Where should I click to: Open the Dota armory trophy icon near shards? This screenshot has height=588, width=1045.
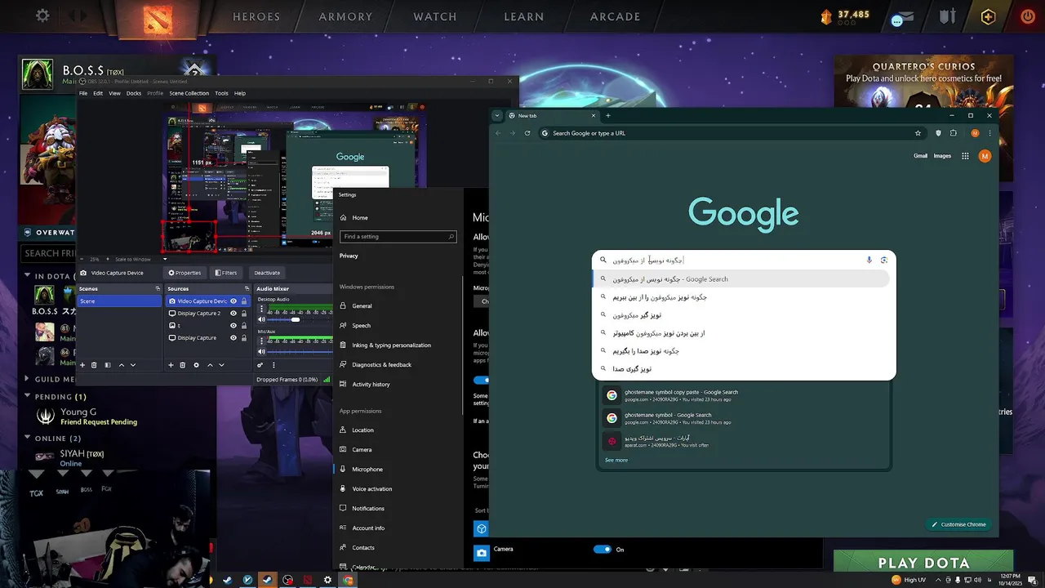[948, 16]
